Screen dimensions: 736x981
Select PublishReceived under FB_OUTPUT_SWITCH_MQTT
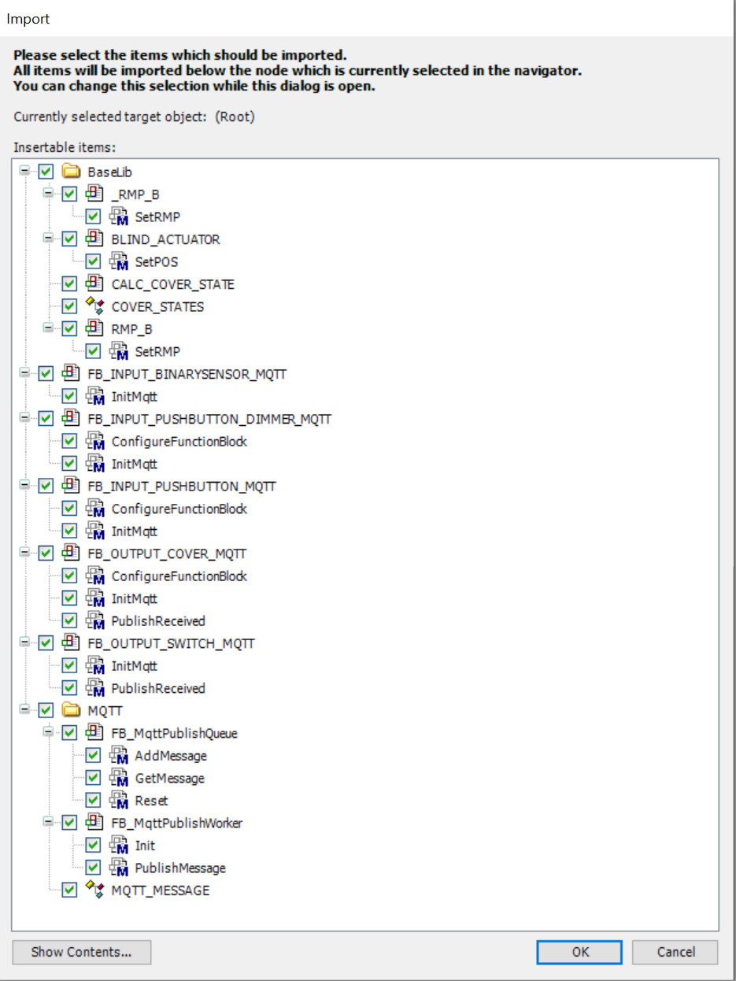158,688
